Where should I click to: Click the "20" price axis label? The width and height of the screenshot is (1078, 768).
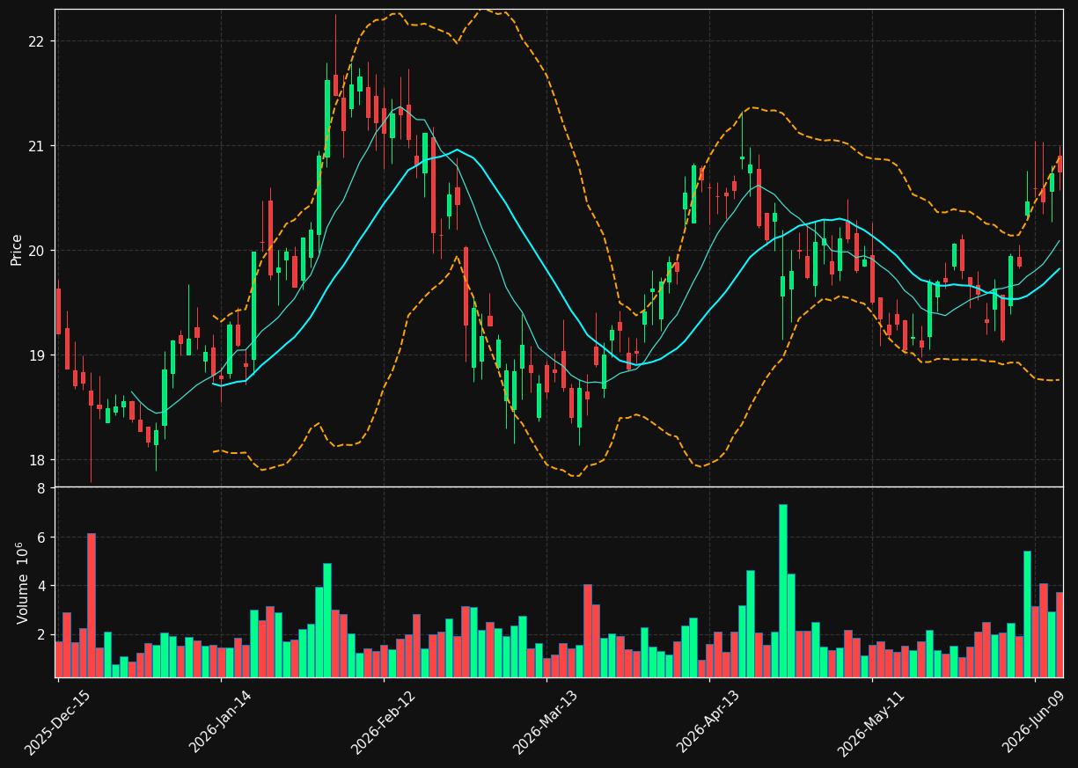pos(38,251)
